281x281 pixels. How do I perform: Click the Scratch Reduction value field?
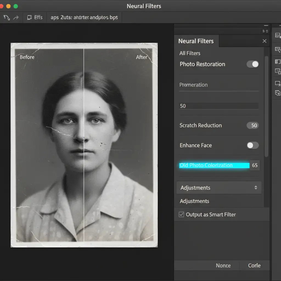point(253,125)
